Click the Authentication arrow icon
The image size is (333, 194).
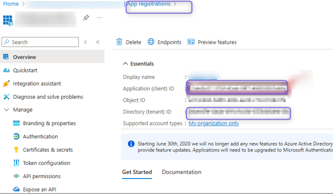(16, 136)
